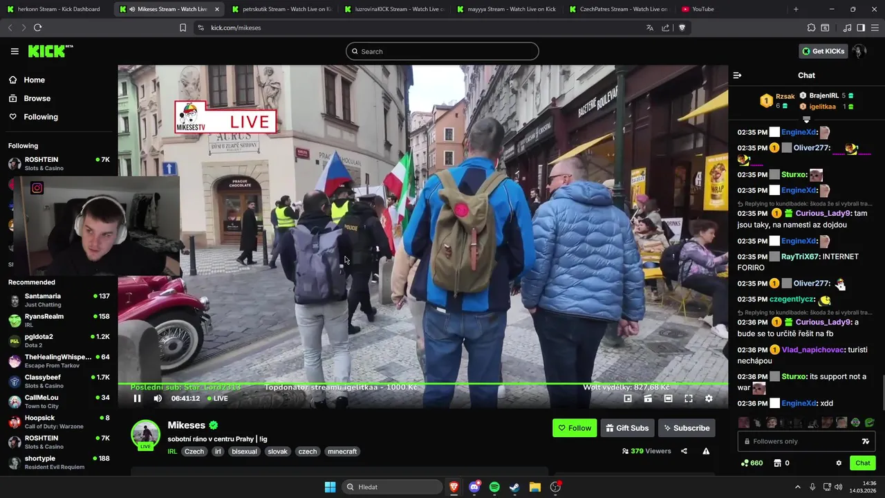Close the Mikeses Stream tab
The image size is (885, 498).
(217, 9)
